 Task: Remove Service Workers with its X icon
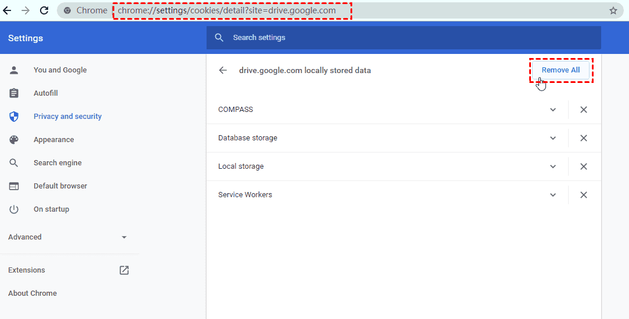point(584,195)
